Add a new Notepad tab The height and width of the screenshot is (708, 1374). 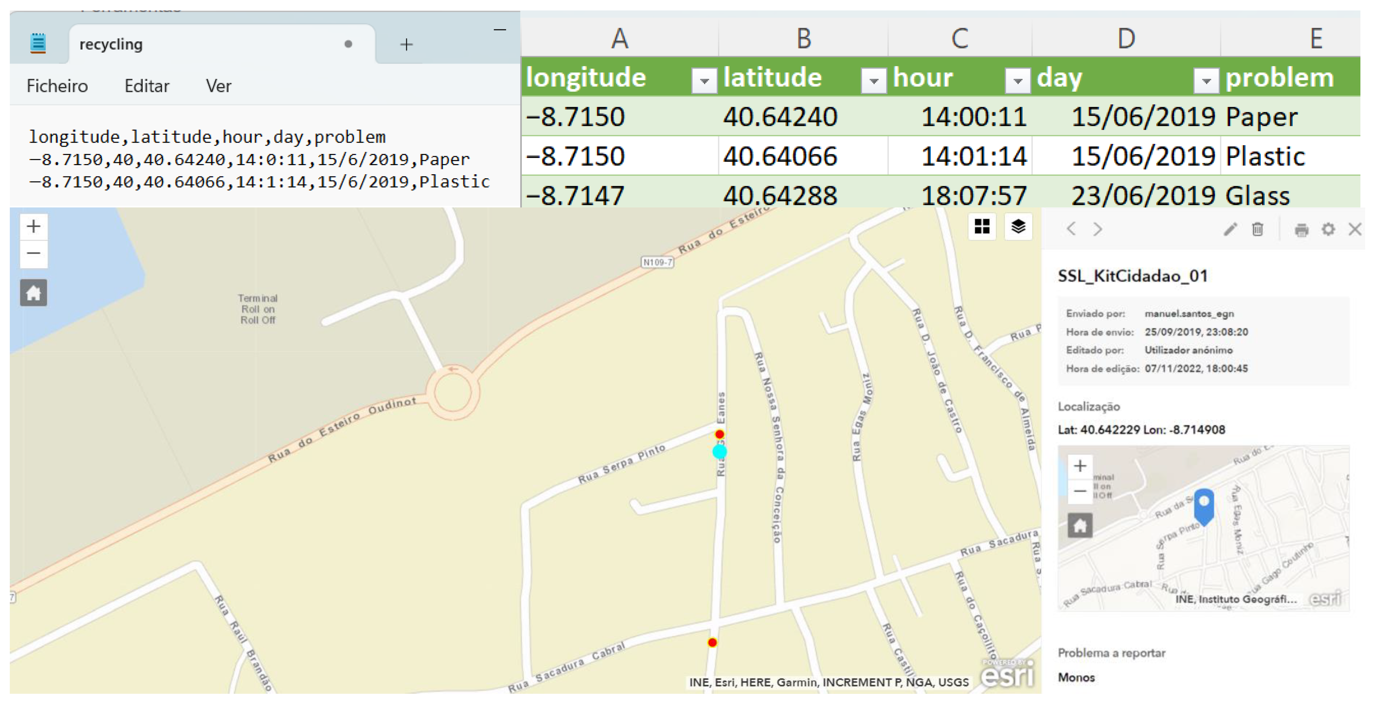[x=406, y=44]
